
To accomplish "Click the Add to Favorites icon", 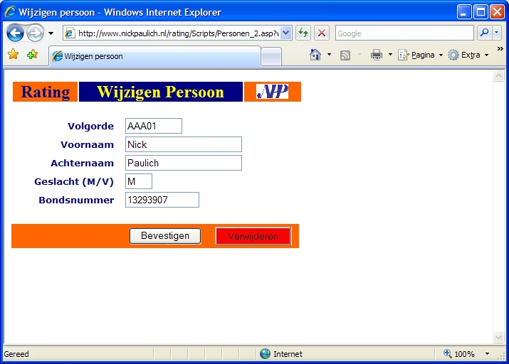I will 32,55.
